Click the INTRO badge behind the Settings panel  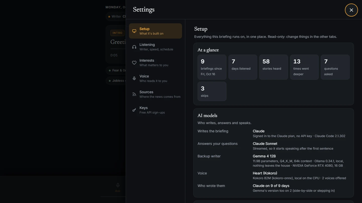pyautogui.click(x=117, y=33)
